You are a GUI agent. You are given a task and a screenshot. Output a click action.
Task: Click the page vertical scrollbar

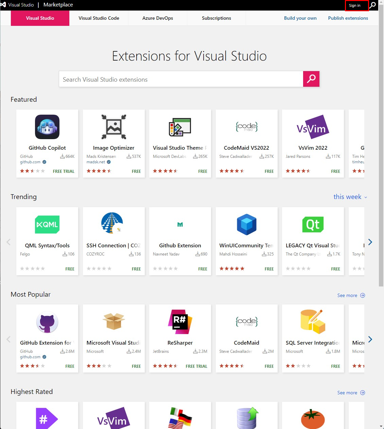(x=381, y=146)
